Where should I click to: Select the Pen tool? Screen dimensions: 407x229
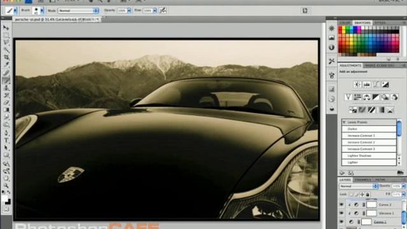point(6,133)
